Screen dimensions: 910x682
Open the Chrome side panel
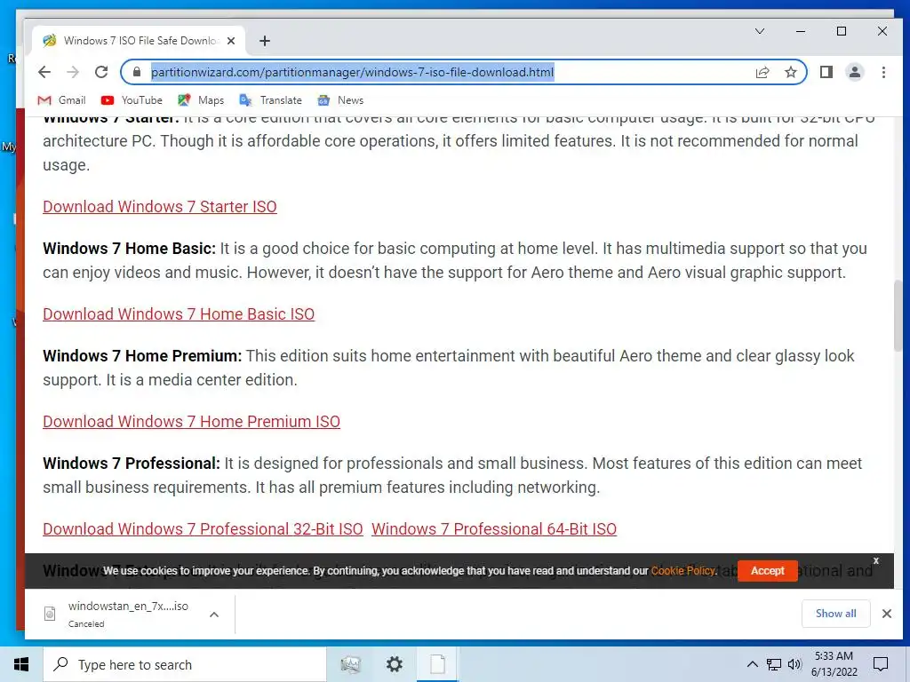[826, 72]
